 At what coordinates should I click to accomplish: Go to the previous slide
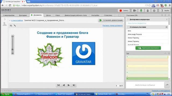[64, 85]
